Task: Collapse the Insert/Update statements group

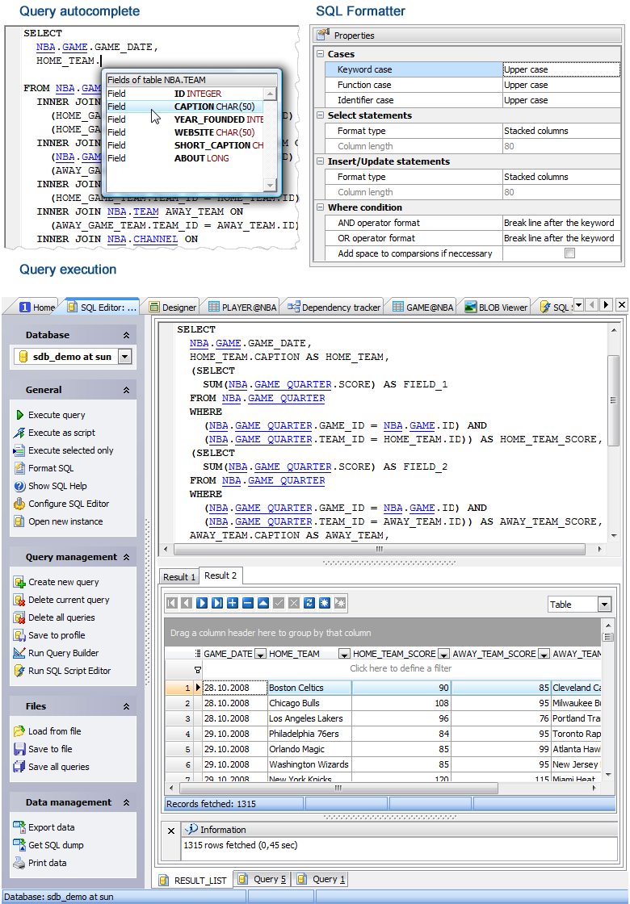Action: point(320,161)
